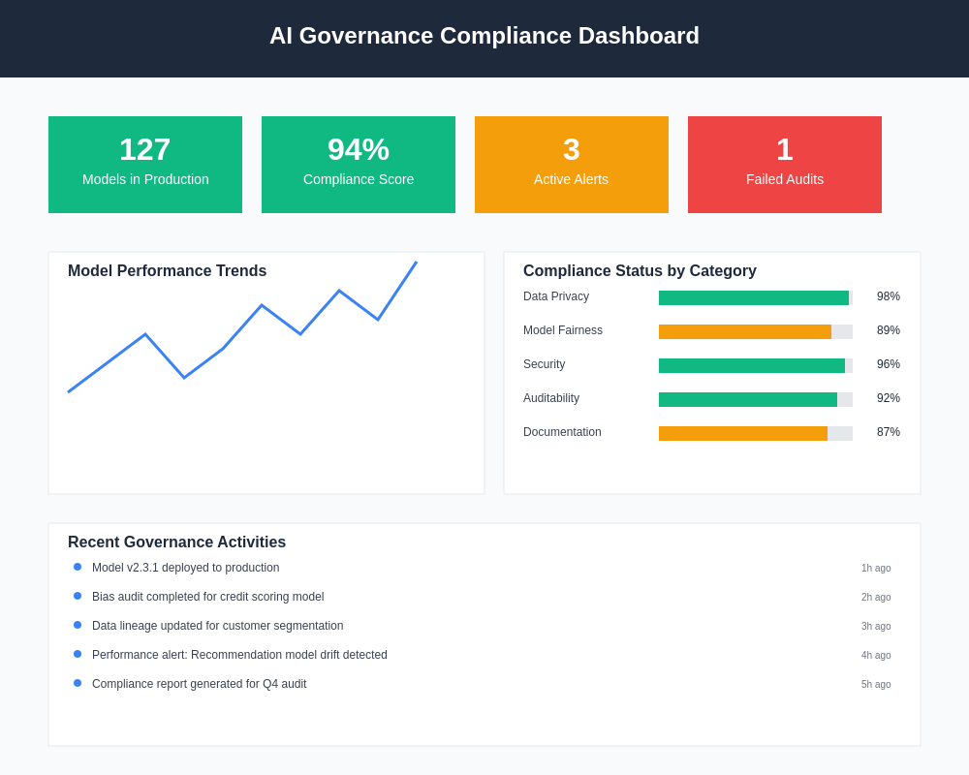The height and width of the screenshot is (775, 969).
Task: Select the Security compliance bar
Action: click(752, 365)
